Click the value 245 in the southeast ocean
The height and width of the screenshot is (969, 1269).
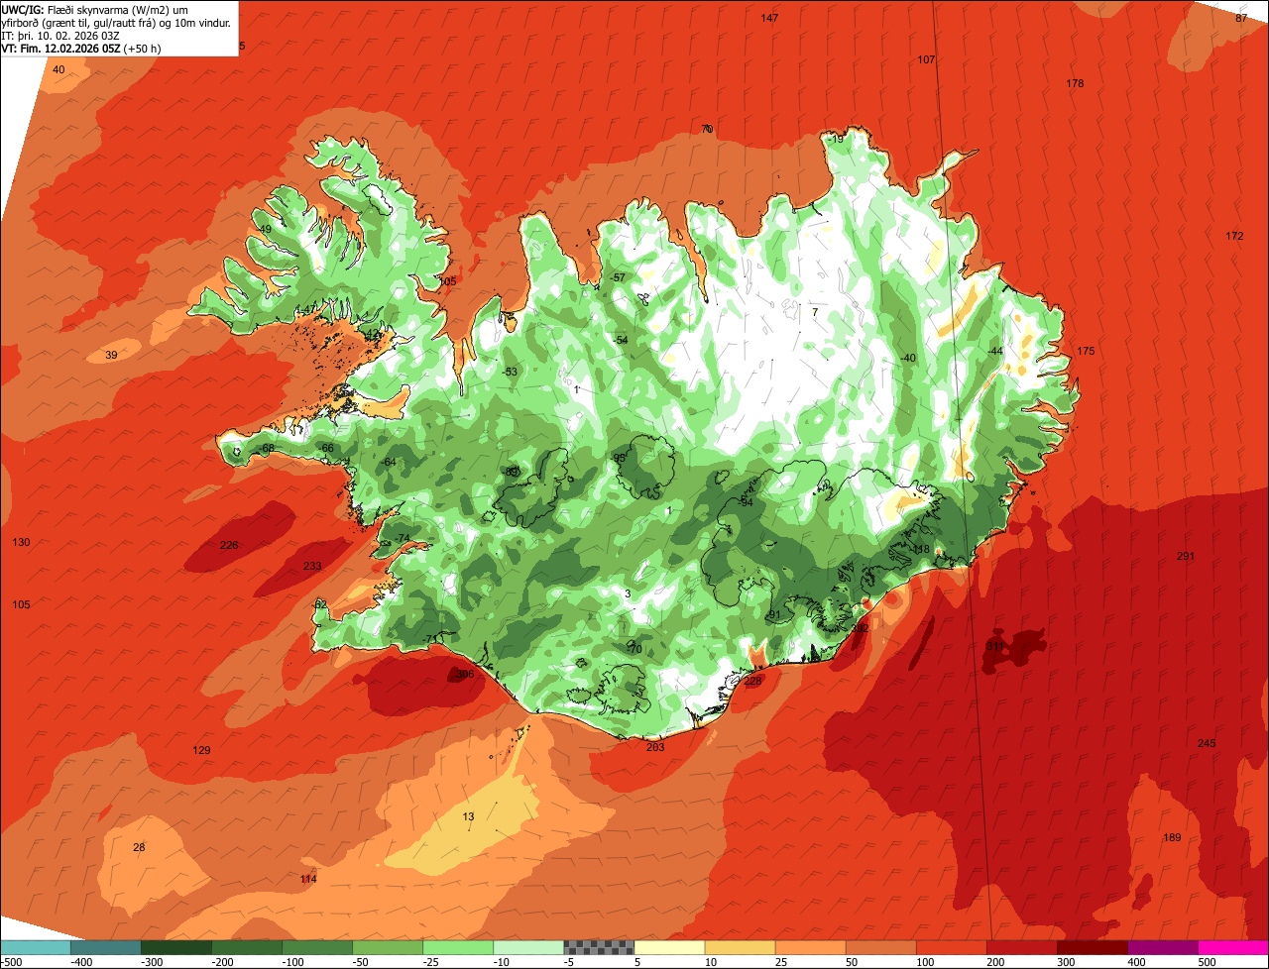point(1206,743)
